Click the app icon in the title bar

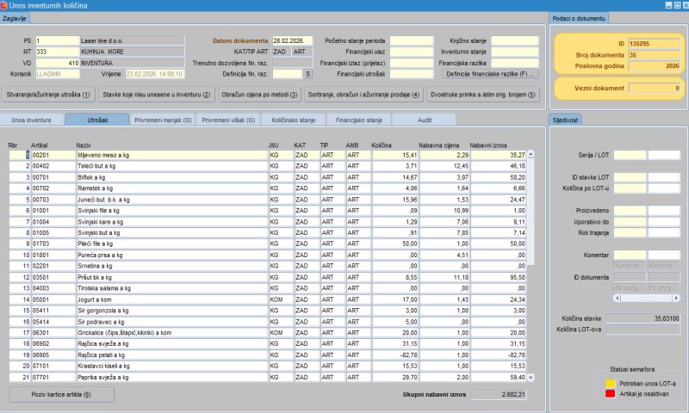4,5
